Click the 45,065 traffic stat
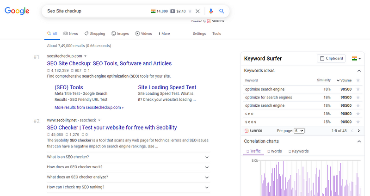Viewport: 370px width, 196px height. point(55,135)
